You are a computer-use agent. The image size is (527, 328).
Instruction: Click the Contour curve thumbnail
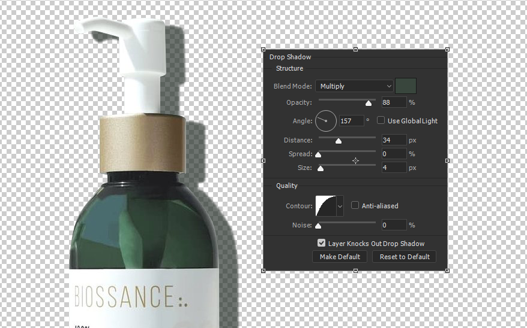coord(326,206)
